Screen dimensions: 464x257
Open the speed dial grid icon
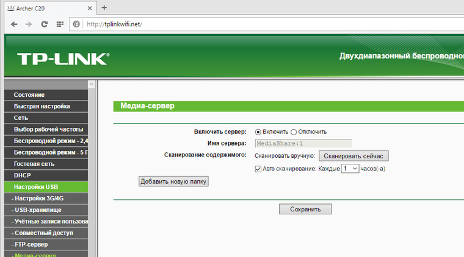60,24
